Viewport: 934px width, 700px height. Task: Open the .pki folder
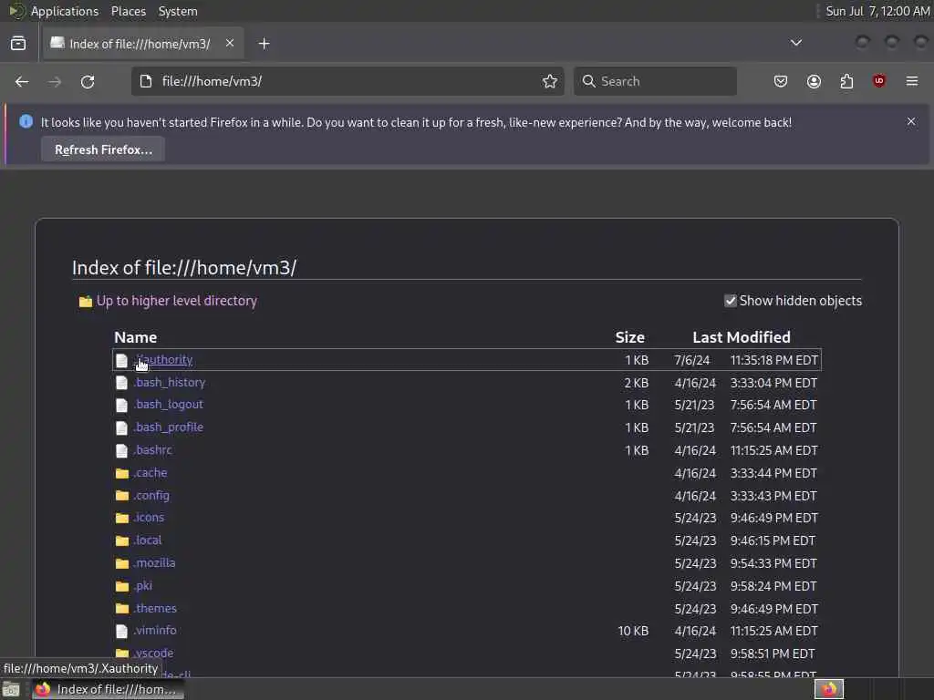142,586
